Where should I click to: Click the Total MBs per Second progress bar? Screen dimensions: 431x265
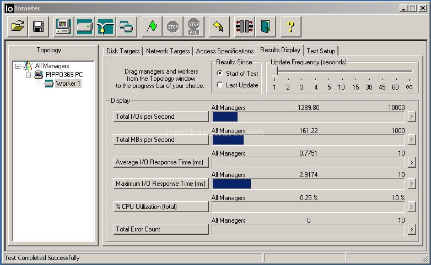(308, 140)
